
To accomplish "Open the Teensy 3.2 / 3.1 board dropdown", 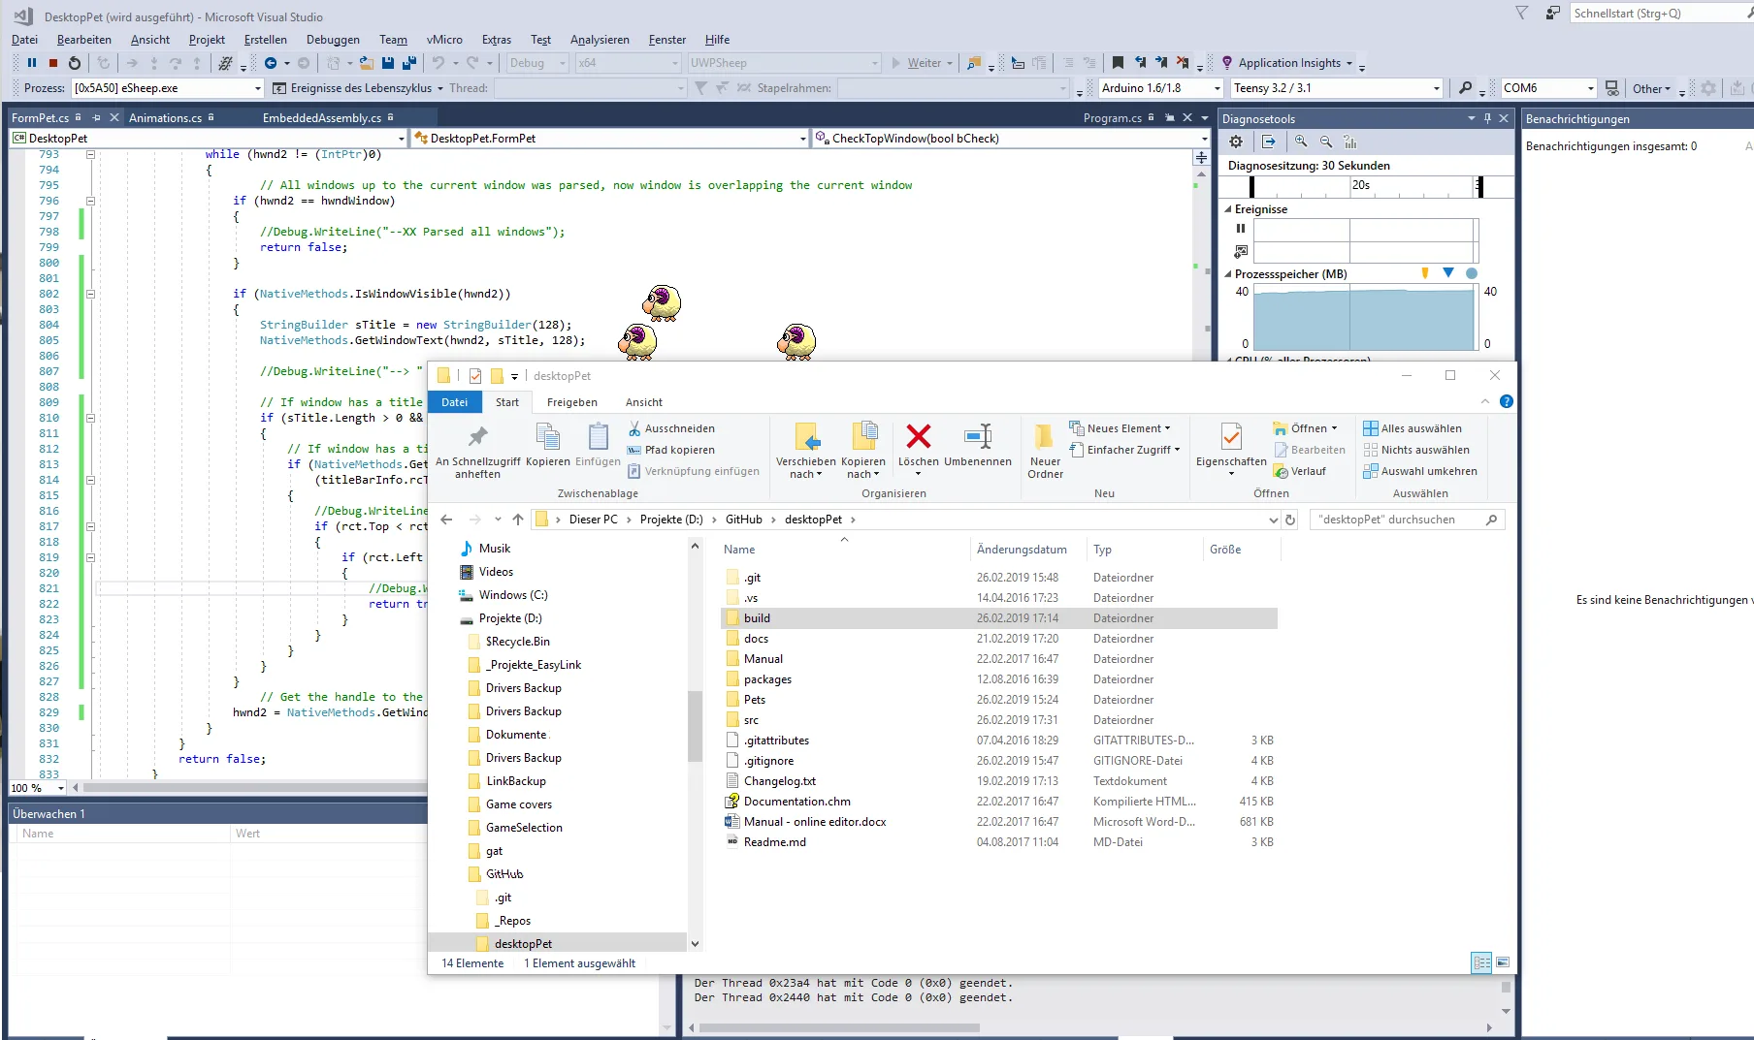I will (x=1437, y=88).
